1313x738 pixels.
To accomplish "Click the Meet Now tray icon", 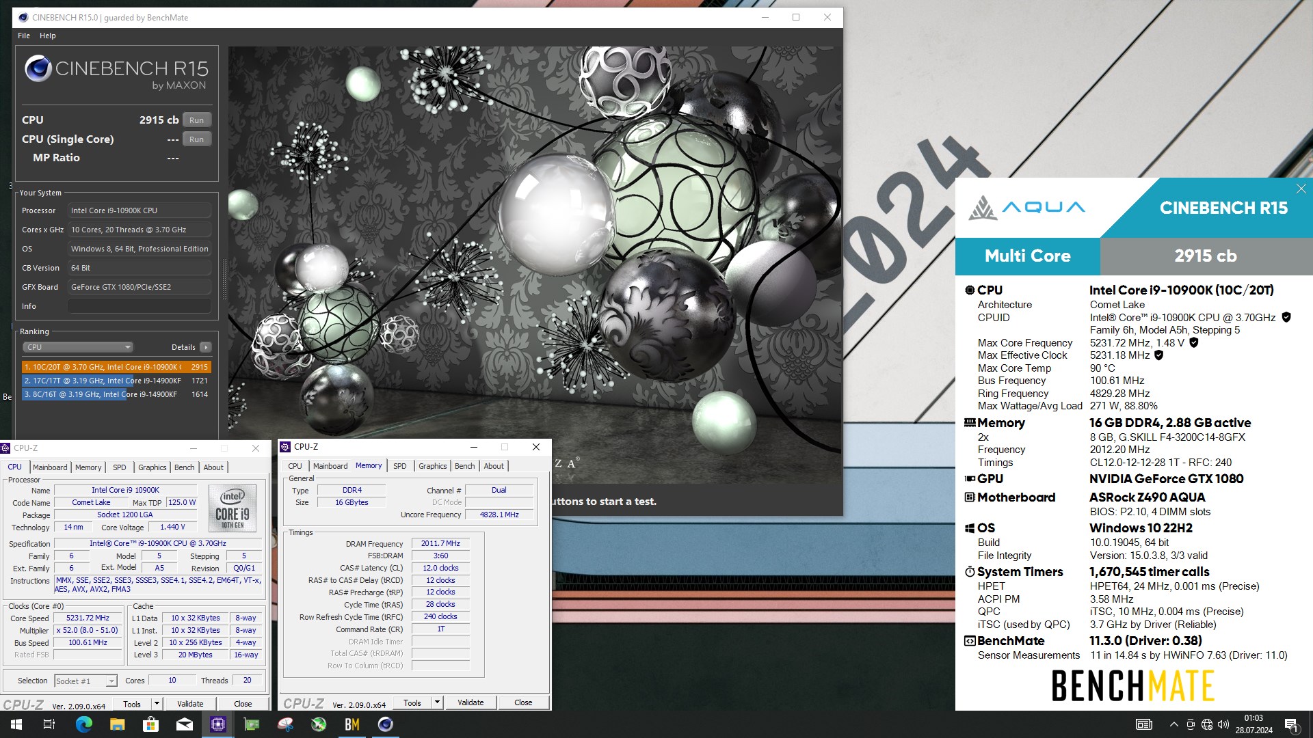I will coord(1191,724).
